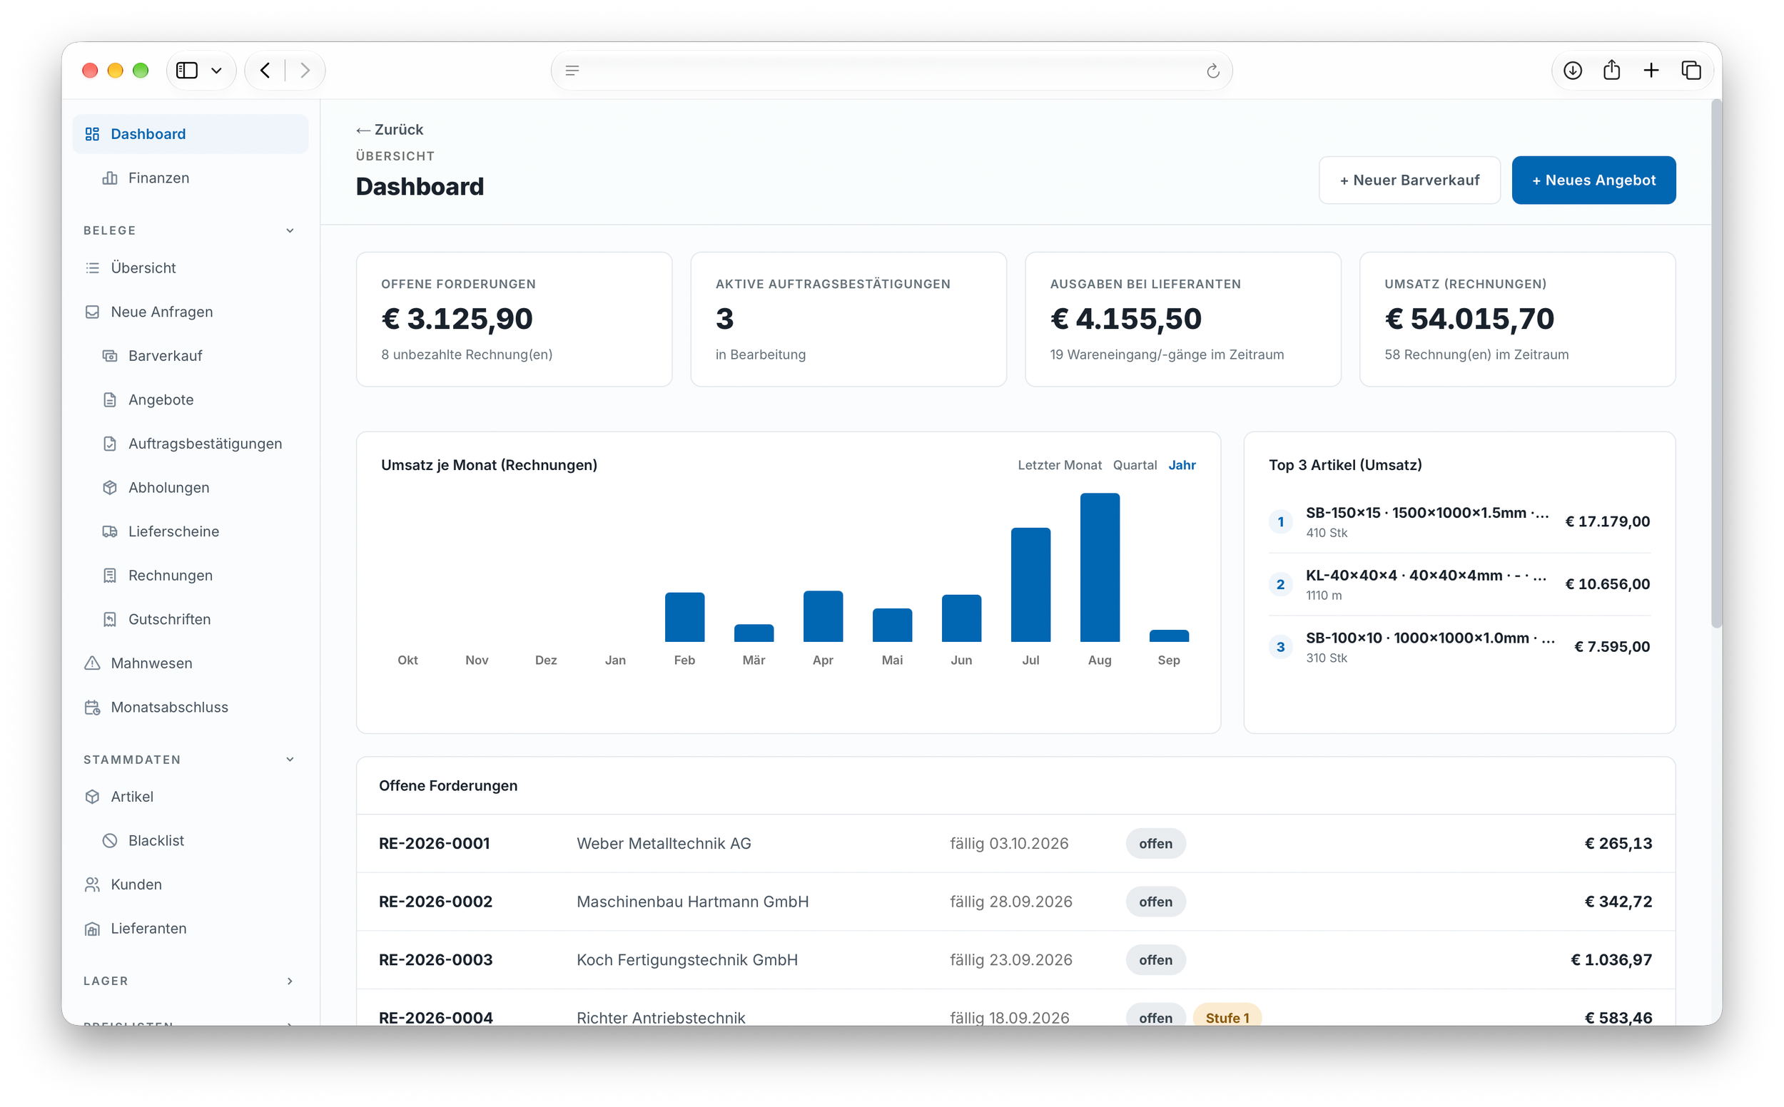Click the Jul bar in revenue chart
Screen dimensions: 1784x1107
(x=1030, y=585)
